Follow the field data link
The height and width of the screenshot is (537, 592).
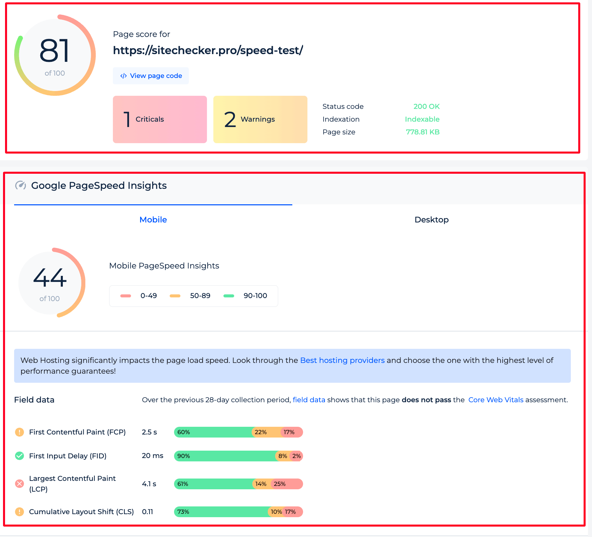pos(309,400)
